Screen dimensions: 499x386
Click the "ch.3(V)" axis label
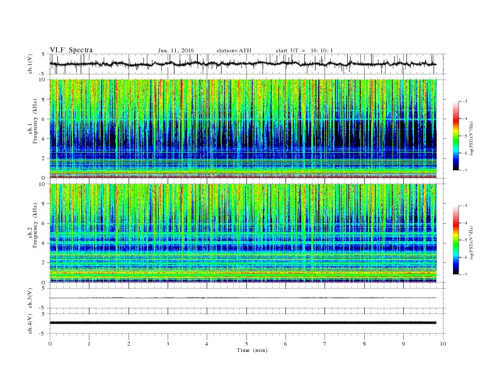coord(30,298)
